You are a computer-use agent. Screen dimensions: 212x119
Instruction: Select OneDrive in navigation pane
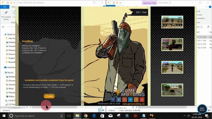click(10, 67)
